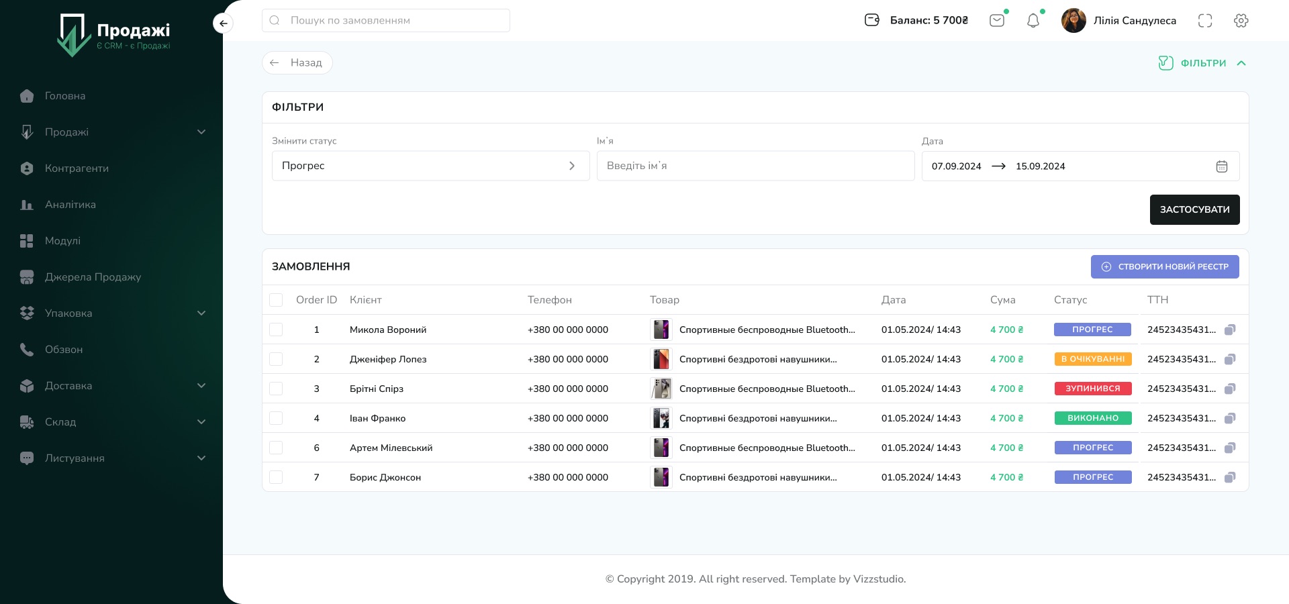Image resolution: width=1289 pixels, height=604 pixels.
Task: Click the search magnifier icon
Action: click(275, 20)
